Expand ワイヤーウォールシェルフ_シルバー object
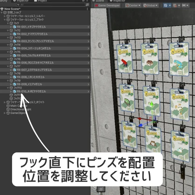 click(x=5, y=16)
